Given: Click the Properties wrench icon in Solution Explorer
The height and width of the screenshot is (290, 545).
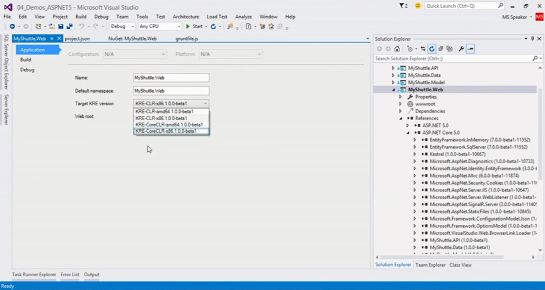Looking at the screenshot, I should pyautogui.click(x=461, y=49).
